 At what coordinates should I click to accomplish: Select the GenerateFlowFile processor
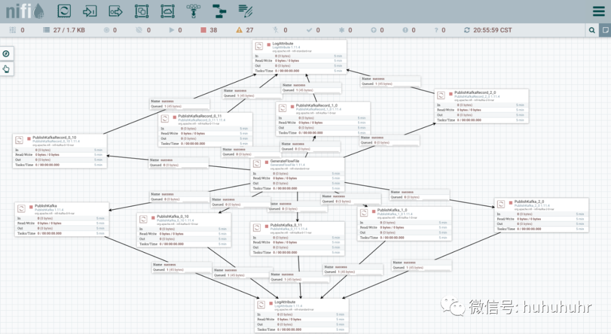pos(298,175)
